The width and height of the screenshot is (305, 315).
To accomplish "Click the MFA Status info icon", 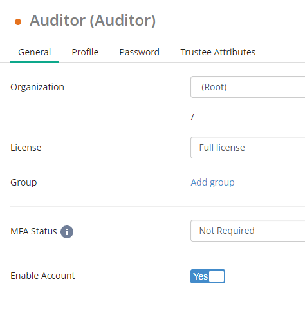I will click(67, 232).
